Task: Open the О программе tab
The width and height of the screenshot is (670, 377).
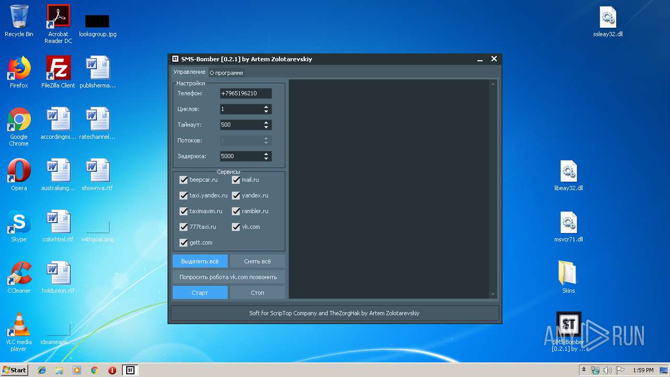Action: [x=226, y=73]
